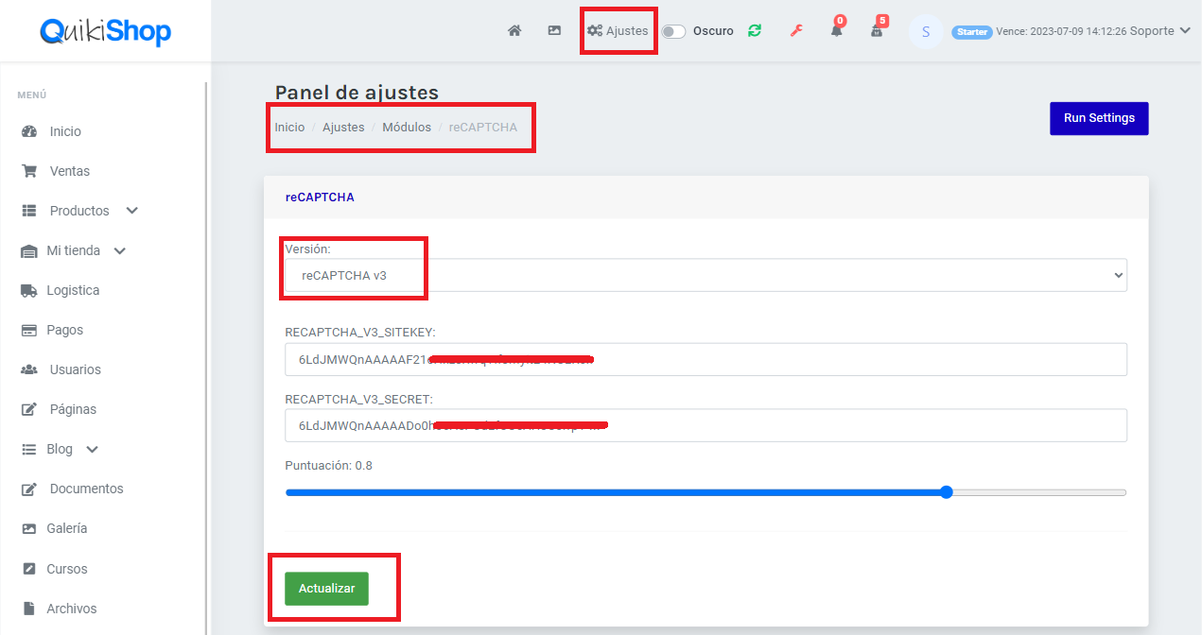Click the Run Settings button
Image resolution: width=1202 pixels, height=635 pixels.
pyautogui.click(x=1098, y=118)
